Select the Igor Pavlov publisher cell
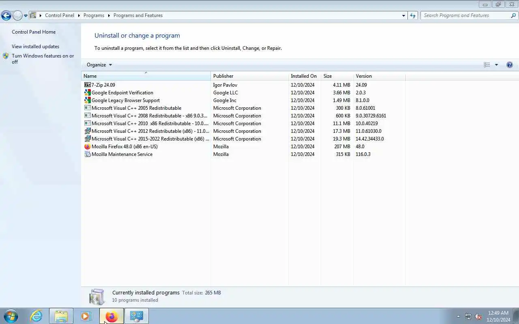The height and width of the screenshot is (324, 519). coord(225,85)
